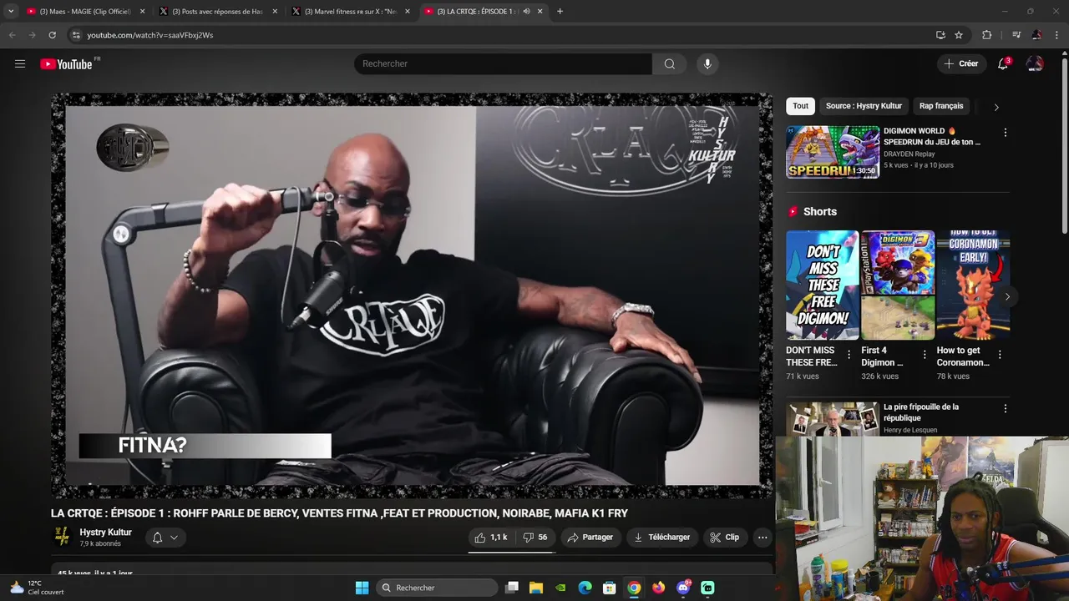Screen dimensions: 1069x601
Task: Click the Partager button
Action: click(x=590, y=538)
